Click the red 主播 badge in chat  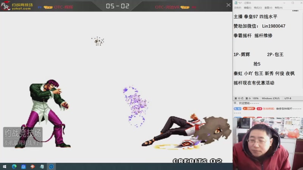(259, 109)
